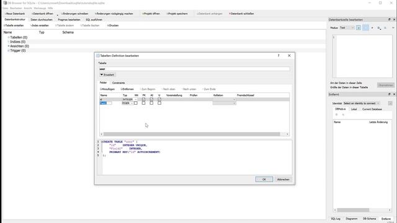Viewport: 397px width, 223px height.
Task: Click Entfernen to remove the field
Action: pos(127,89)
